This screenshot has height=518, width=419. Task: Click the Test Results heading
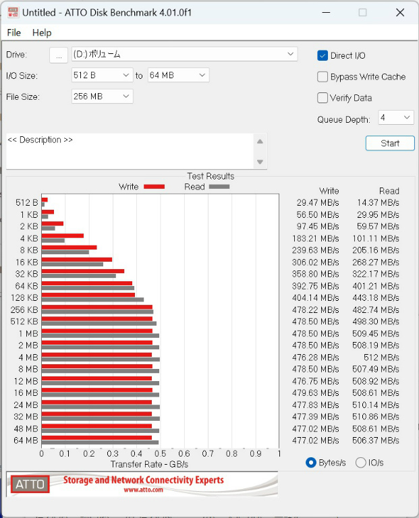pyautogui.click(x=211, y=176)
